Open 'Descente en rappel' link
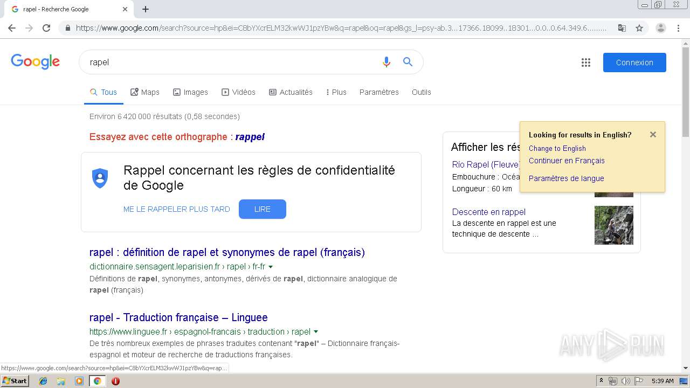The height and width of the screenshot is (388, 690). 489,212
